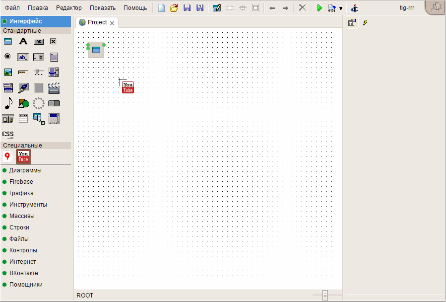Select the form element on canvas

point(96,50)
